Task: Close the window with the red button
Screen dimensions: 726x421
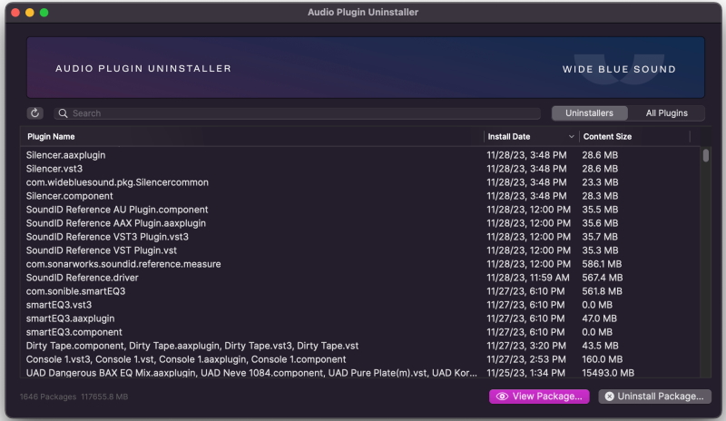Action: tap(15, 13)
